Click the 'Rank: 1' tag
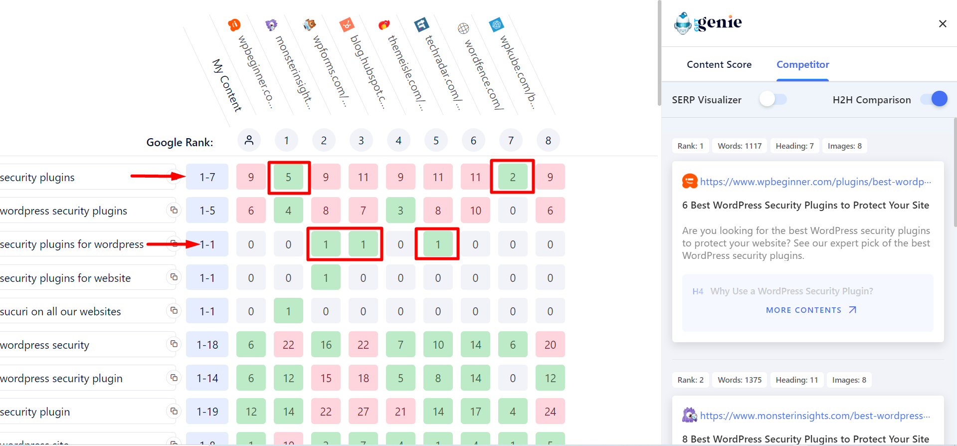 point(690,146)
